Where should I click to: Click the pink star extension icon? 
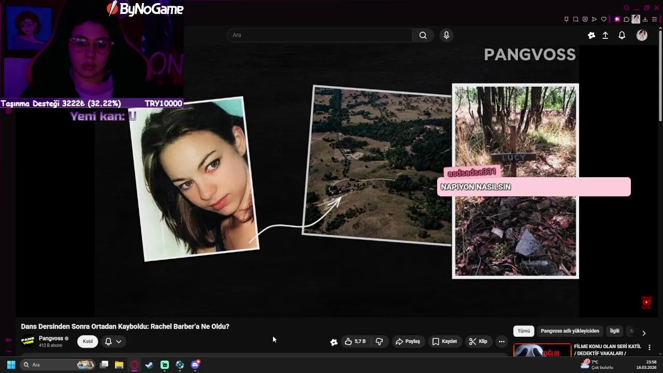coord(617,19)
